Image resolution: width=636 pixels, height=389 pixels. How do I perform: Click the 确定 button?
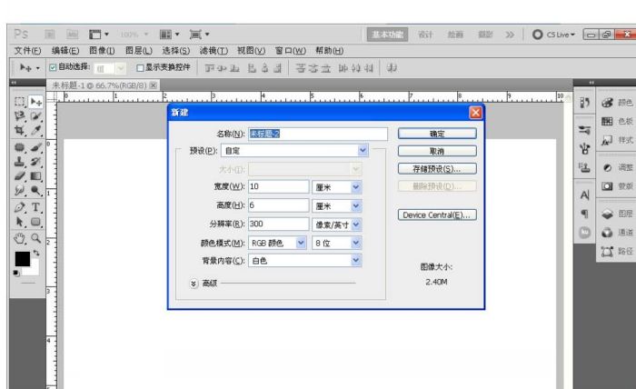pyautogui.click(x=437, y=134)
